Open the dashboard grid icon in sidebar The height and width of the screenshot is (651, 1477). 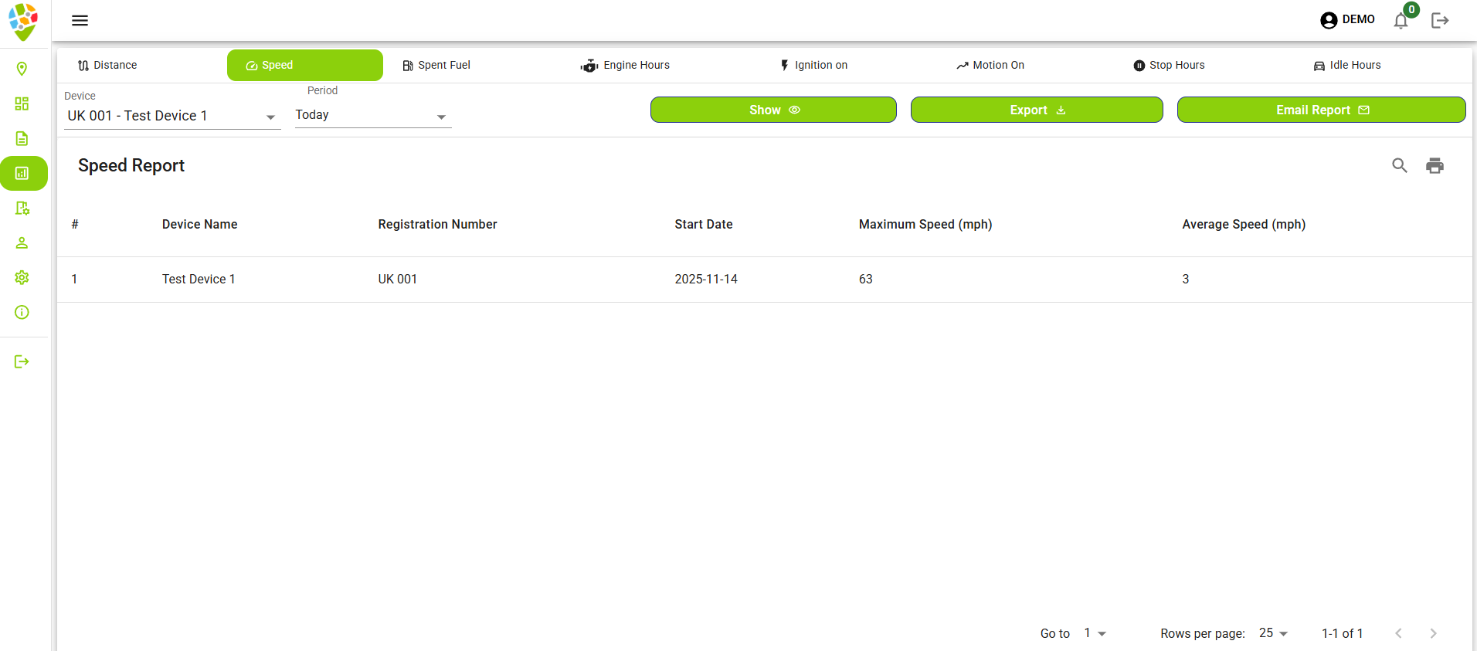[x=22, y=103]
